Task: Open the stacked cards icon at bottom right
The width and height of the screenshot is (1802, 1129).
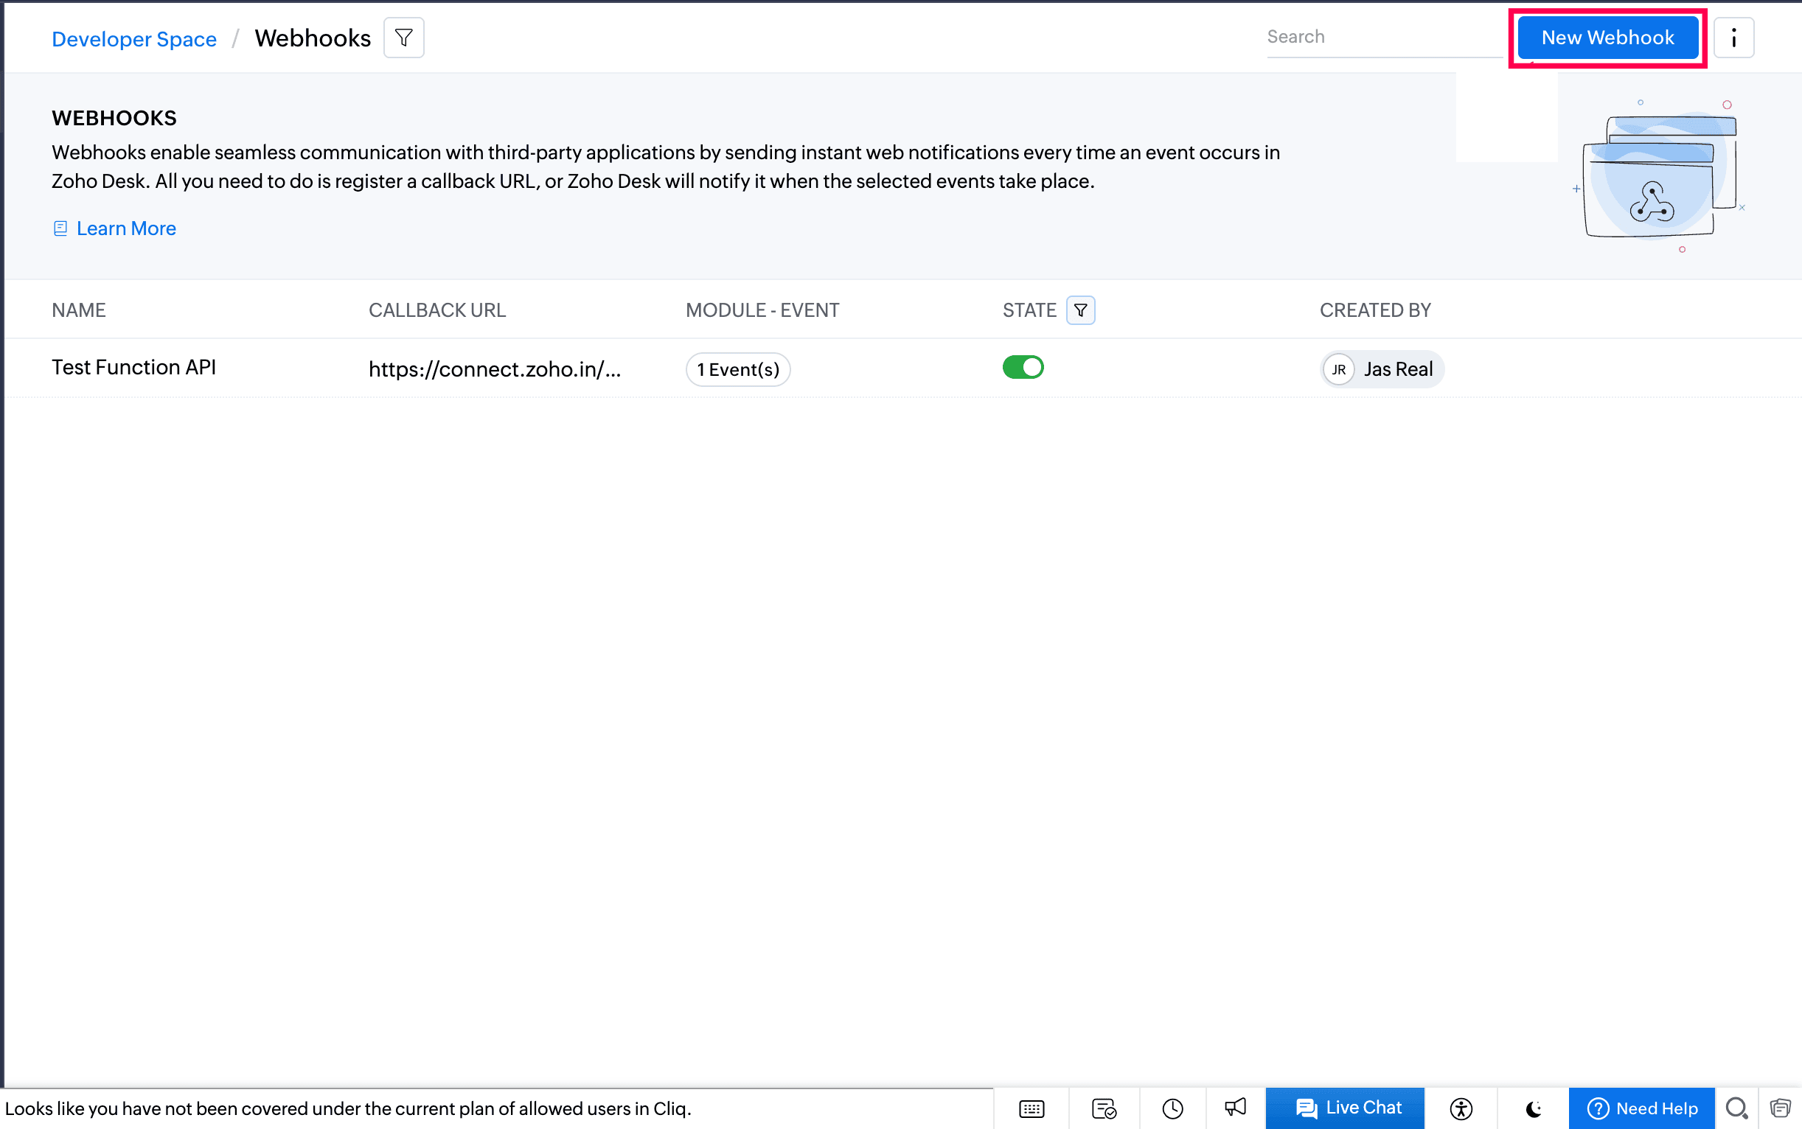Action: click(1781, 1109)
